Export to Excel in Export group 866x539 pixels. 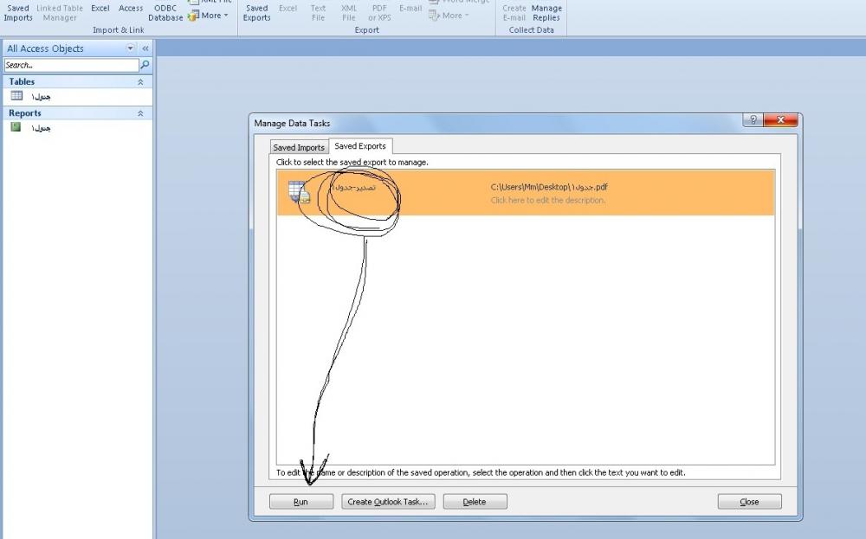(x=288, y=9)
